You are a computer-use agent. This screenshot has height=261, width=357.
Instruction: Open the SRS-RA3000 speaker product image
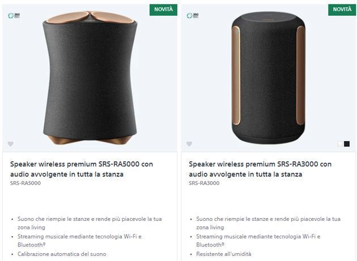(268, 79)
